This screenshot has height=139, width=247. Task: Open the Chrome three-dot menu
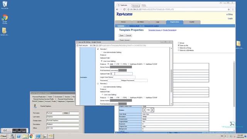(233, 9)
